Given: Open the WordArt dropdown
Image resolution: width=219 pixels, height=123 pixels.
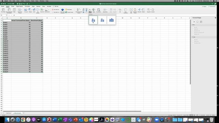Looking at the screenshot, I should click(139, 10).
